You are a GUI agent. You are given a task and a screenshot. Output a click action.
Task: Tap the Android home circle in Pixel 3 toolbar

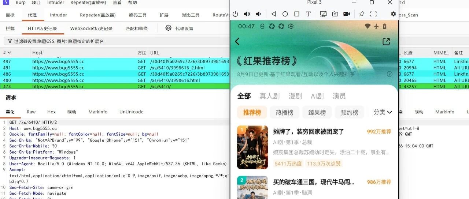pyautogui.click(x=285, y=14)
